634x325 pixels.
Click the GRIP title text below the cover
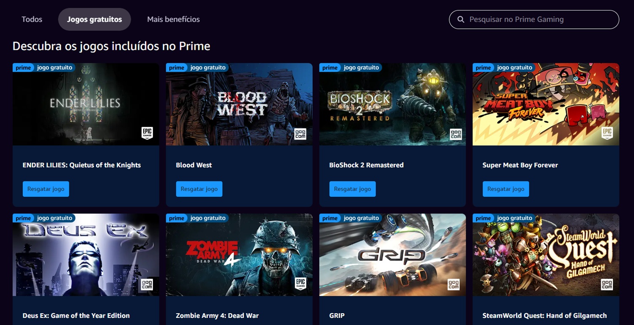pyautogui.click(x=337, y=316)
